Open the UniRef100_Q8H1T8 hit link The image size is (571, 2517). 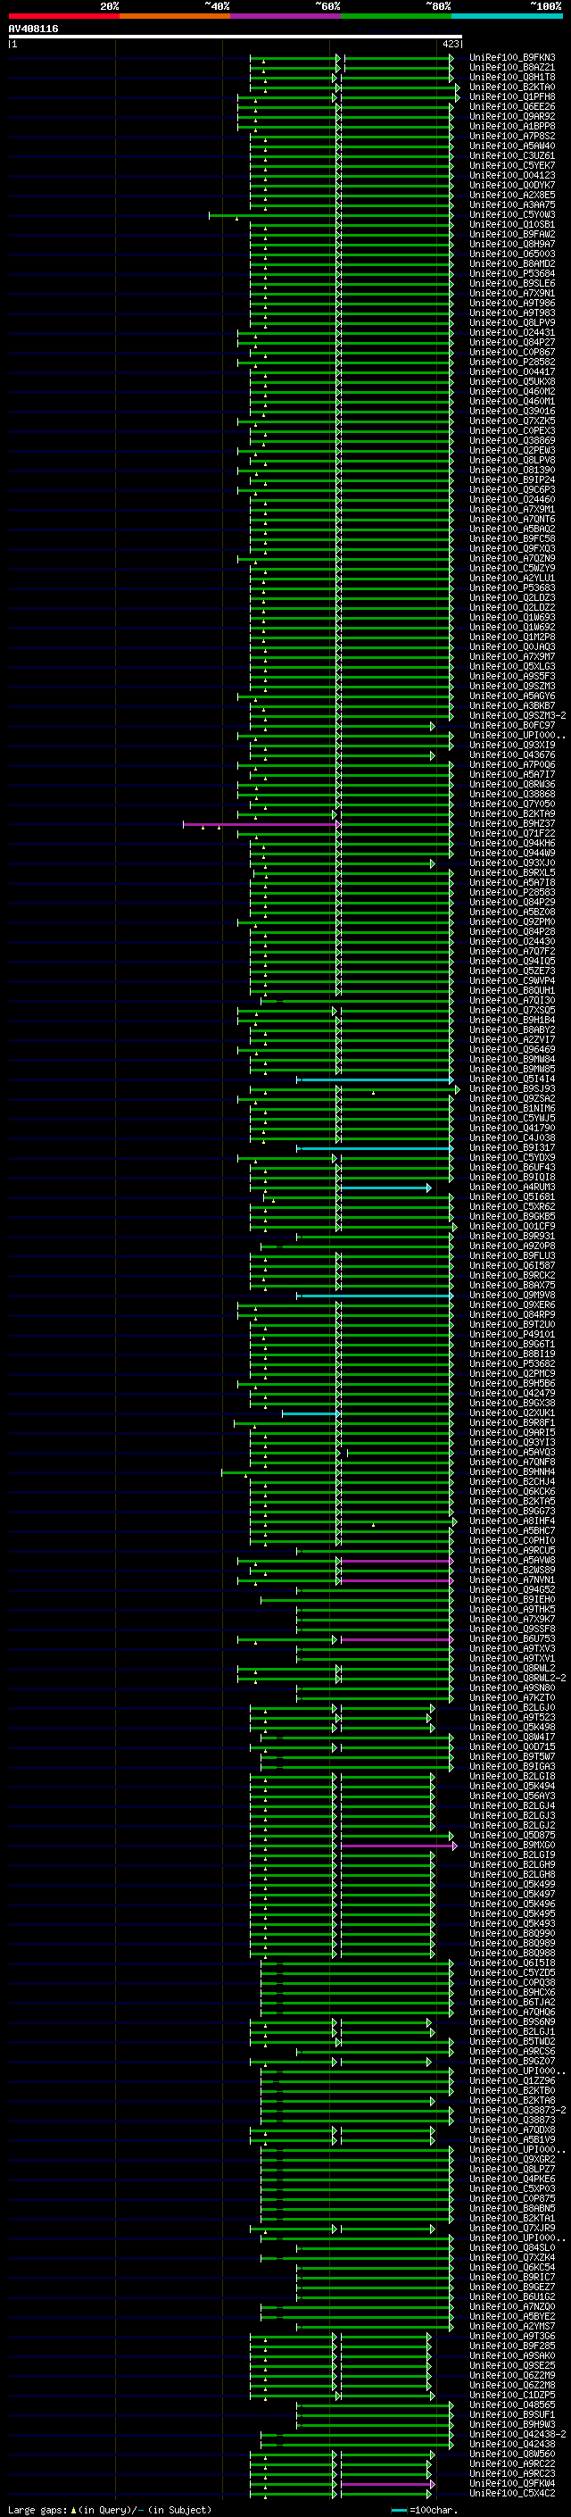point(512,77)
